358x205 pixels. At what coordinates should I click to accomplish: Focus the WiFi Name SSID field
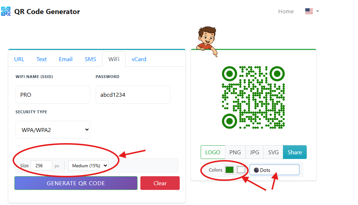[x=53, y=95]
